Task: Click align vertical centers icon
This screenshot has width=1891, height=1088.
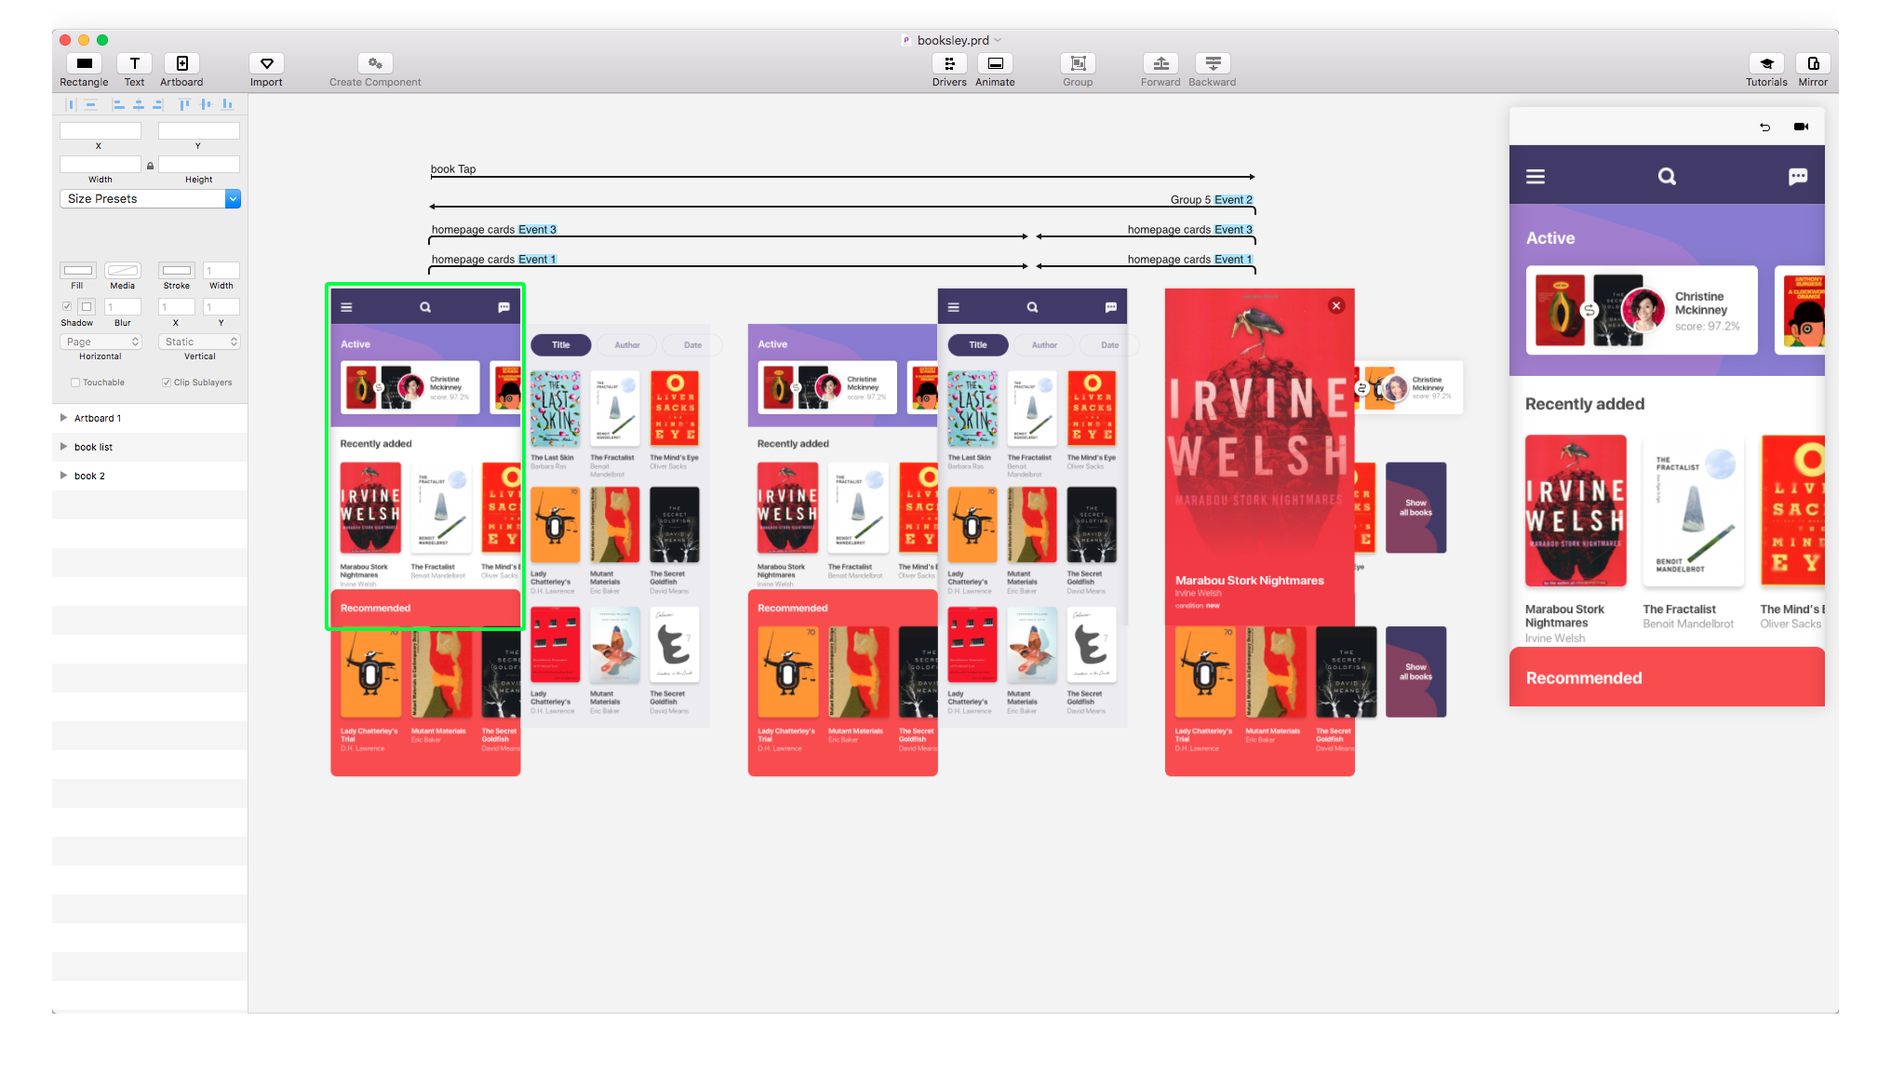Action: click(206, 104)
